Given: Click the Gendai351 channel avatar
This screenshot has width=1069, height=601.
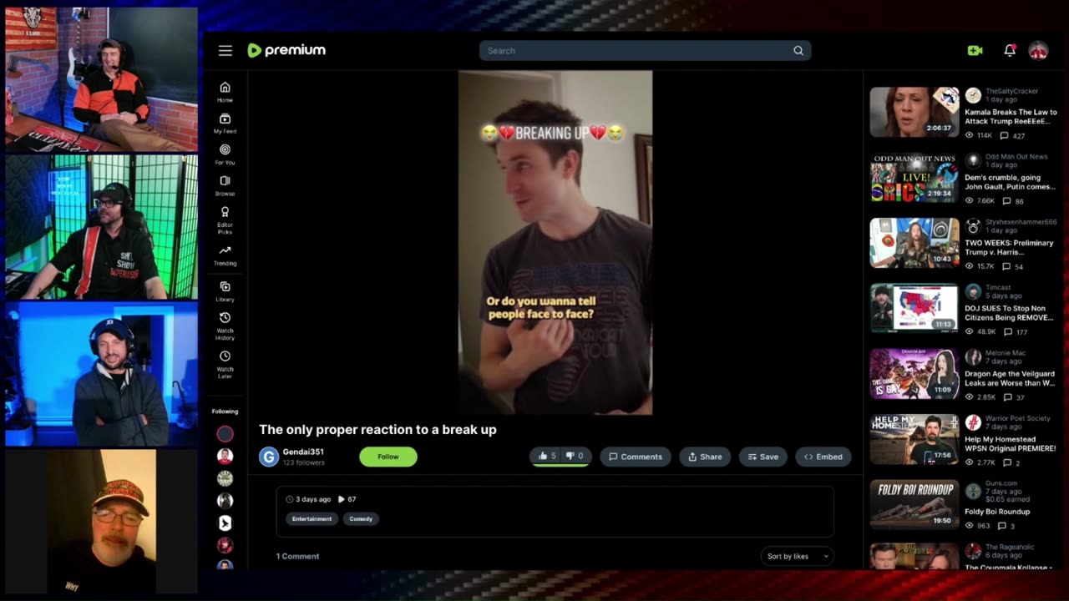Looking at the screenshot, I should point(268,457).
